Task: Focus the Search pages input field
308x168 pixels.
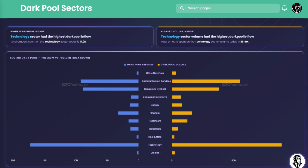Action: [228, 8]
